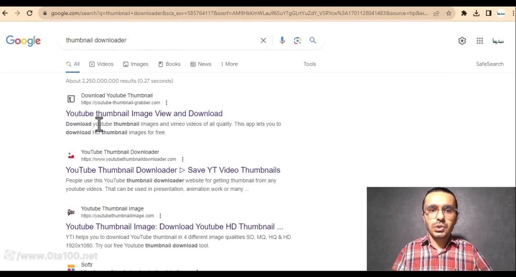This screenshot has width=516, height=277.
Task: Click the share page icon in address bar
Action: (x=436, y=13)
